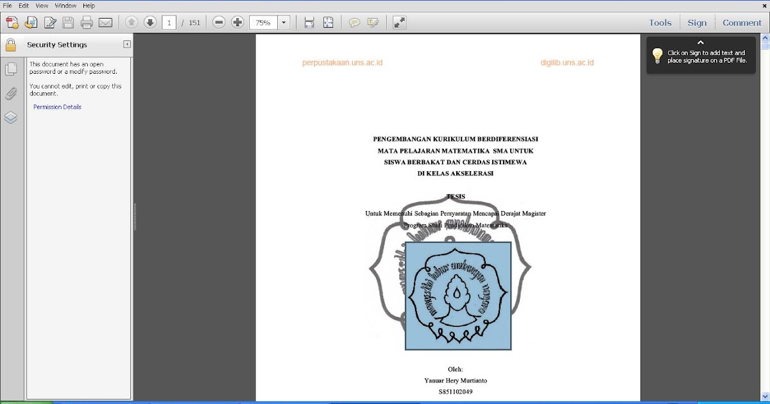Click the title line PENGEMBANGAN KURIKULUM BERDIFERENSIASI
The image size is (770, 404).
click(x=456, y=139)
